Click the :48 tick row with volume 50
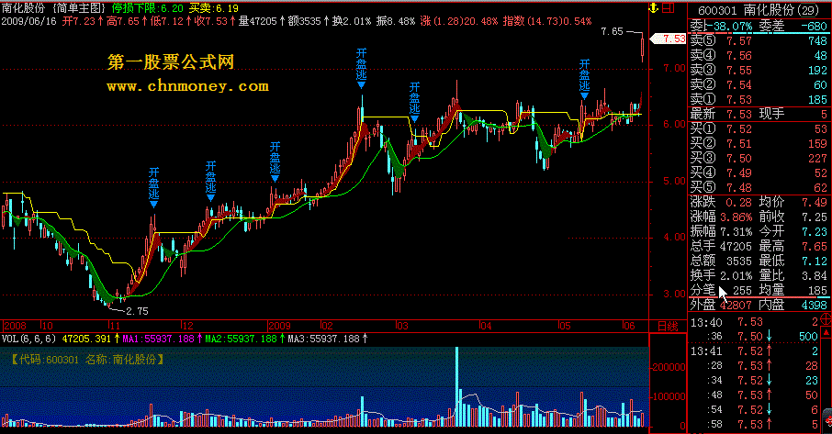The height and width of the screenshot is (434, 832). click(755, 395)
